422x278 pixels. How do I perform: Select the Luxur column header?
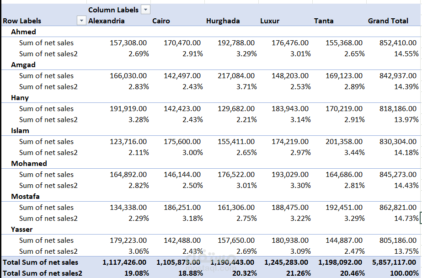(x=270, y=21)
